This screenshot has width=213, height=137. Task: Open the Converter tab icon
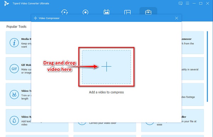point(64,12)
